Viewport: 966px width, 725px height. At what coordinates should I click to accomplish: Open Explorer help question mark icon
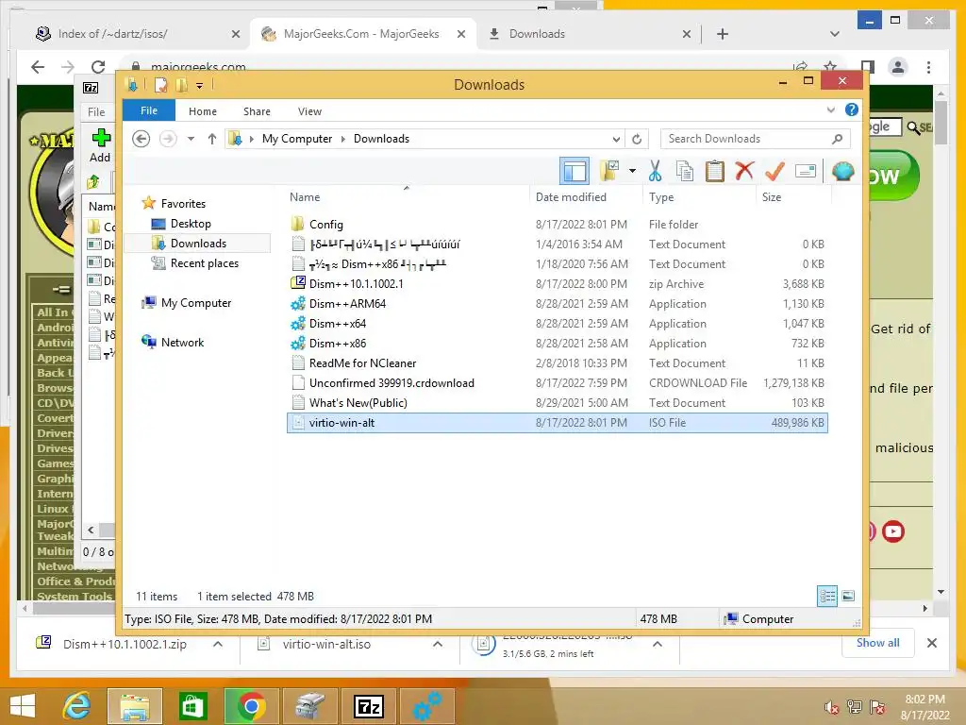coord(852,110)
